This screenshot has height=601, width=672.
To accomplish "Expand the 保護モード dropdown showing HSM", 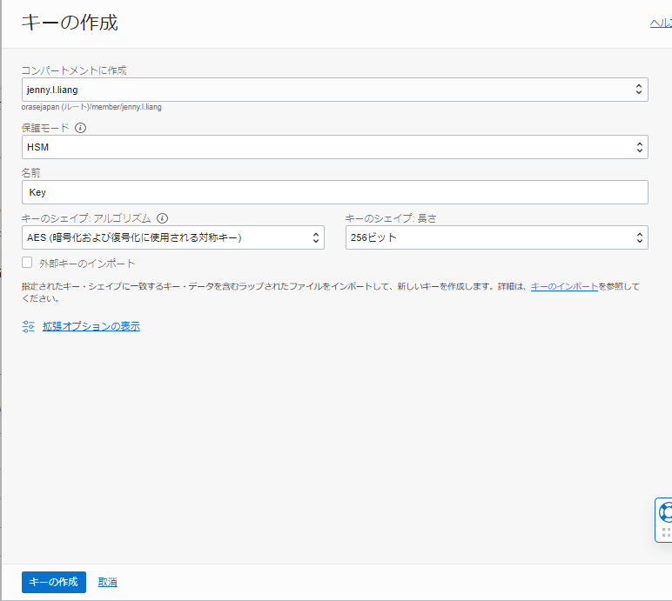I will click(x=335, y=147).
